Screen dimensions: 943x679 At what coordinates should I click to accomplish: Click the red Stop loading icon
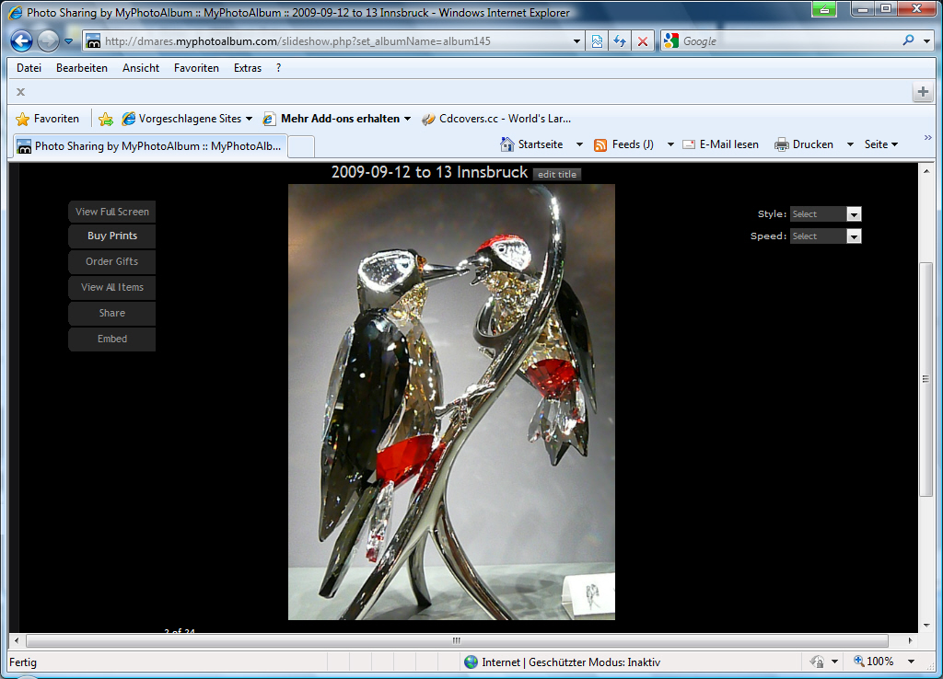pos(643,41)
